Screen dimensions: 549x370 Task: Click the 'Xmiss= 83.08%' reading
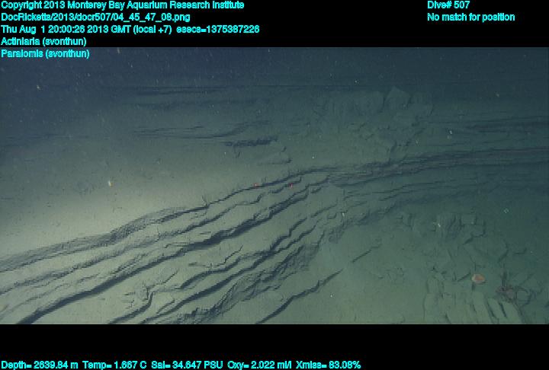point(328,365)
